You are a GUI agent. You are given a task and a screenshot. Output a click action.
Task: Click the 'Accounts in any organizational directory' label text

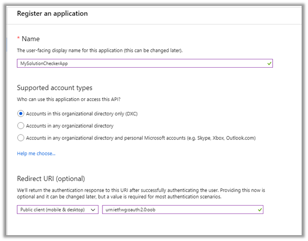point(70,126)
